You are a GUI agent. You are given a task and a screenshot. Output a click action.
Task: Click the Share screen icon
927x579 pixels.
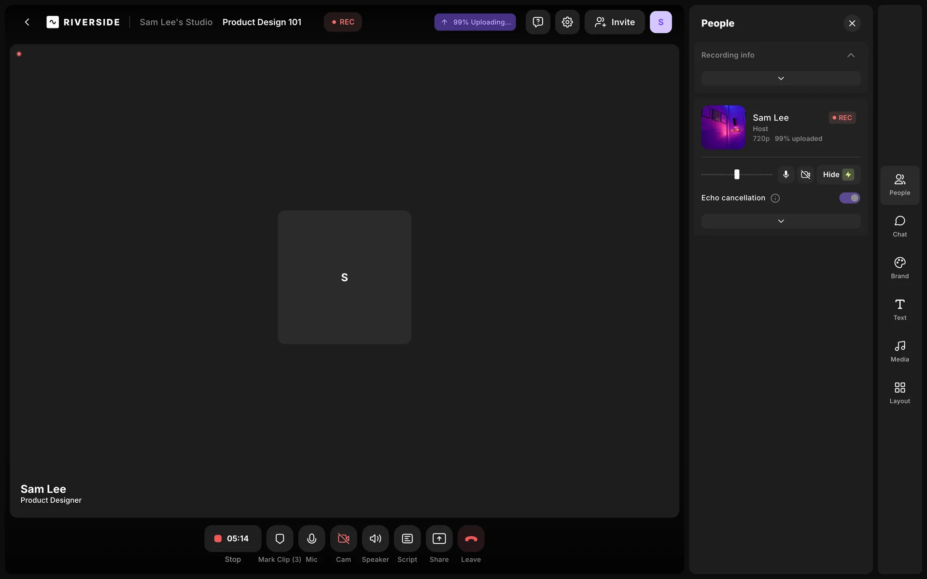coord(439,538)
